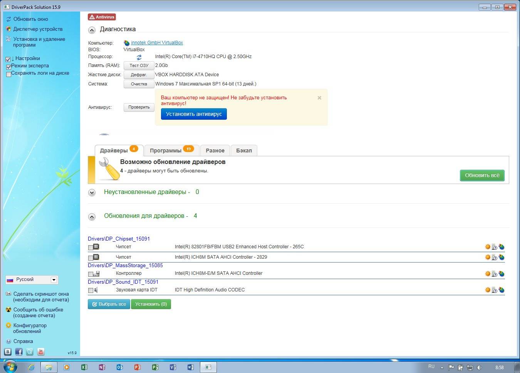Click the device info icon in the IDT Audio CODEC row
This screenshot has height=373, width=520.
pos(495,290)
